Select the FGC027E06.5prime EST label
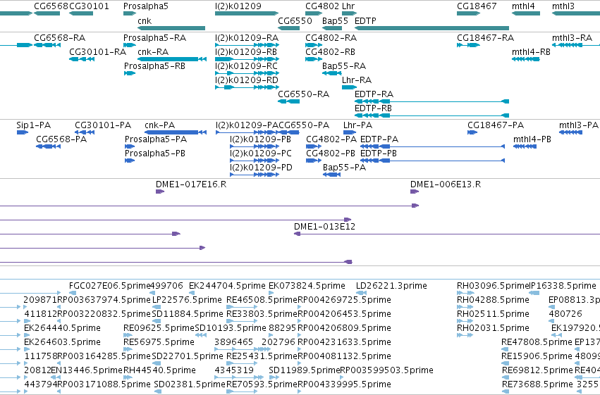600x395 pixels. pos(109,286)
